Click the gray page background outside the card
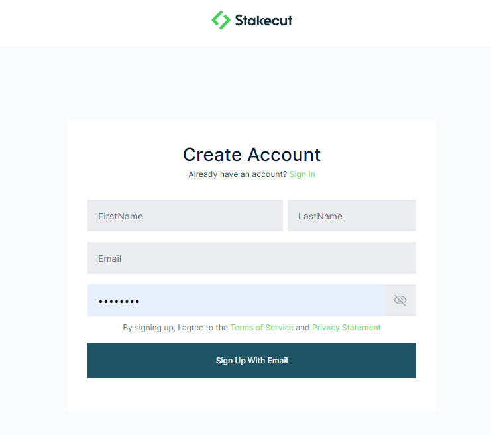Image resolution: width=491 pixels, height=435 pixels. [x=33, y=232]
